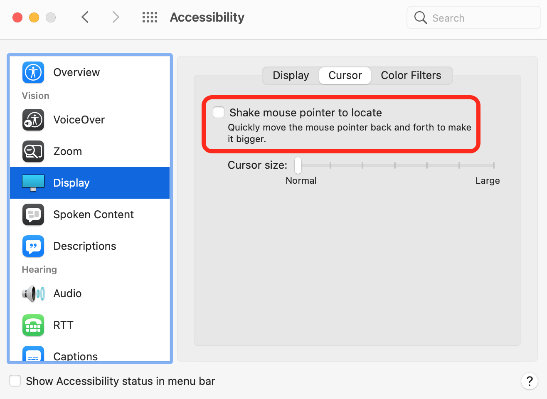Select the Zoom feature in sidebar
This screenshot has height=399, width=547.
click(67, 151)
